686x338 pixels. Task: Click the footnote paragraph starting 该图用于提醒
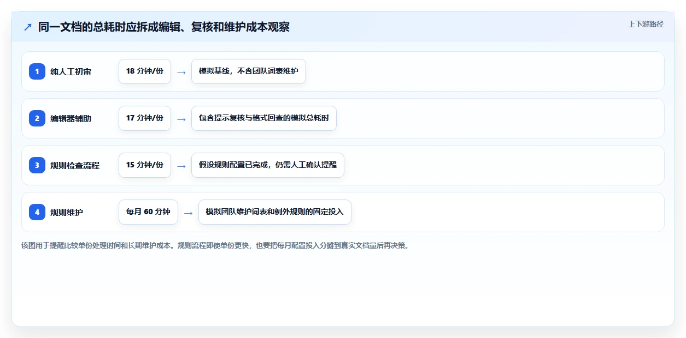pos(215,245)
